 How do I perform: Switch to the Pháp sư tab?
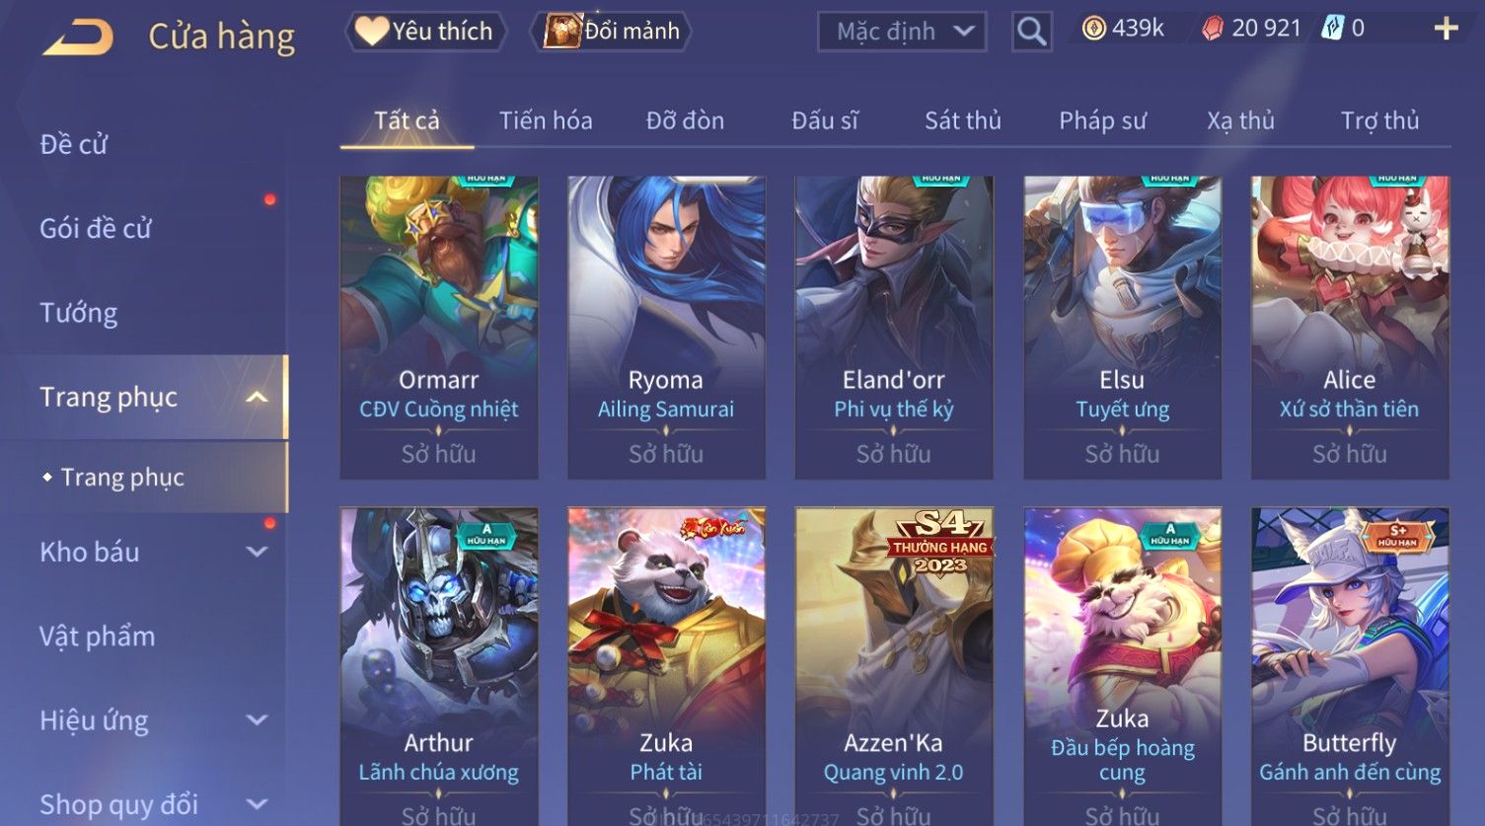tap(1102, 120)
